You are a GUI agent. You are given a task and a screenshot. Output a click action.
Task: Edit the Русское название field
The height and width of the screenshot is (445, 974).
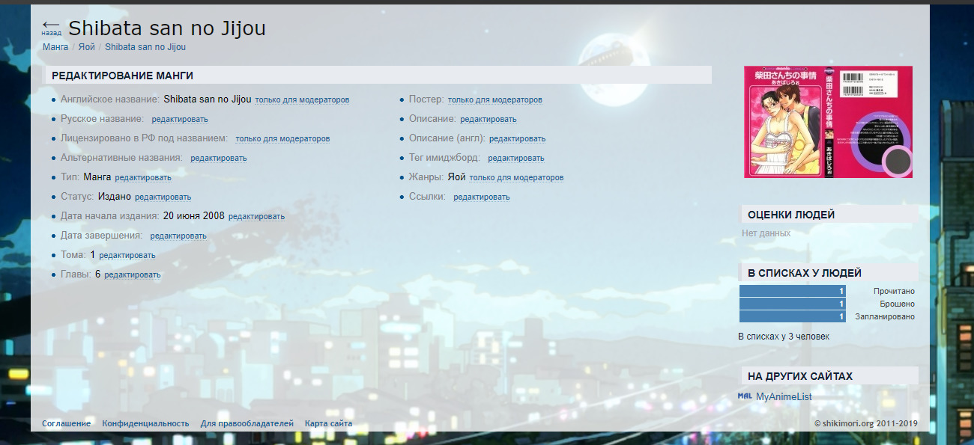tap(180, 120)
